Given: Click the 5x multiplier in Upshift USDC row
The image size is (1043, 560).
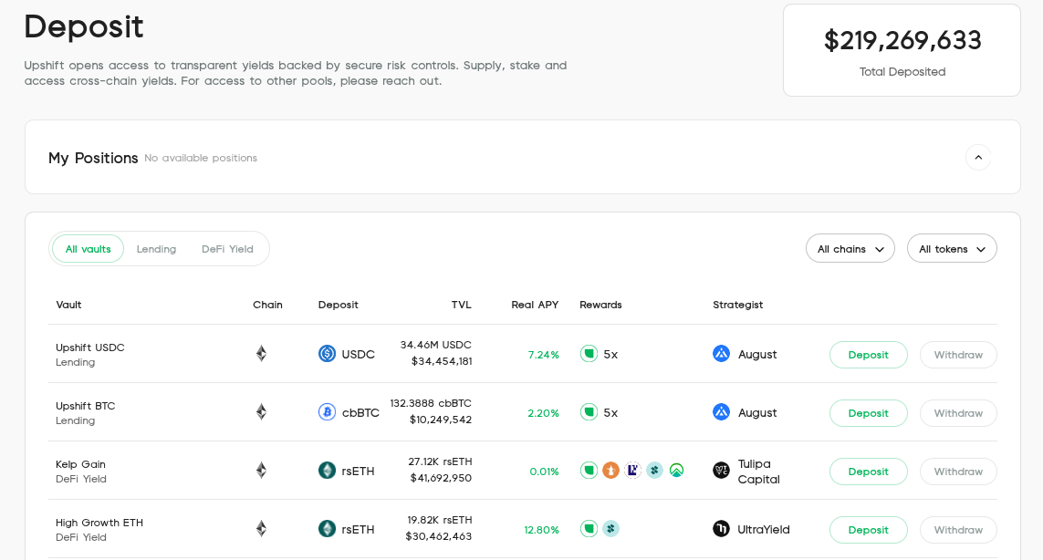Looking at the screenshot, I should (610, 355).
